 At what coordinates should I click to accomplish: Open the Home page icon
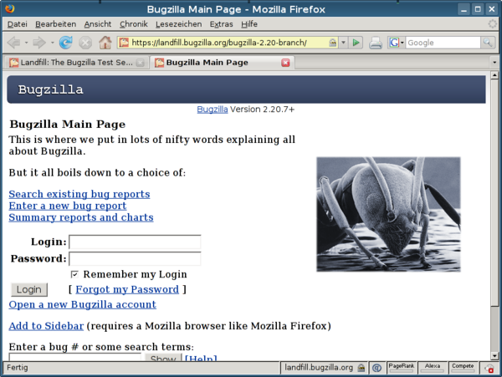105,43
